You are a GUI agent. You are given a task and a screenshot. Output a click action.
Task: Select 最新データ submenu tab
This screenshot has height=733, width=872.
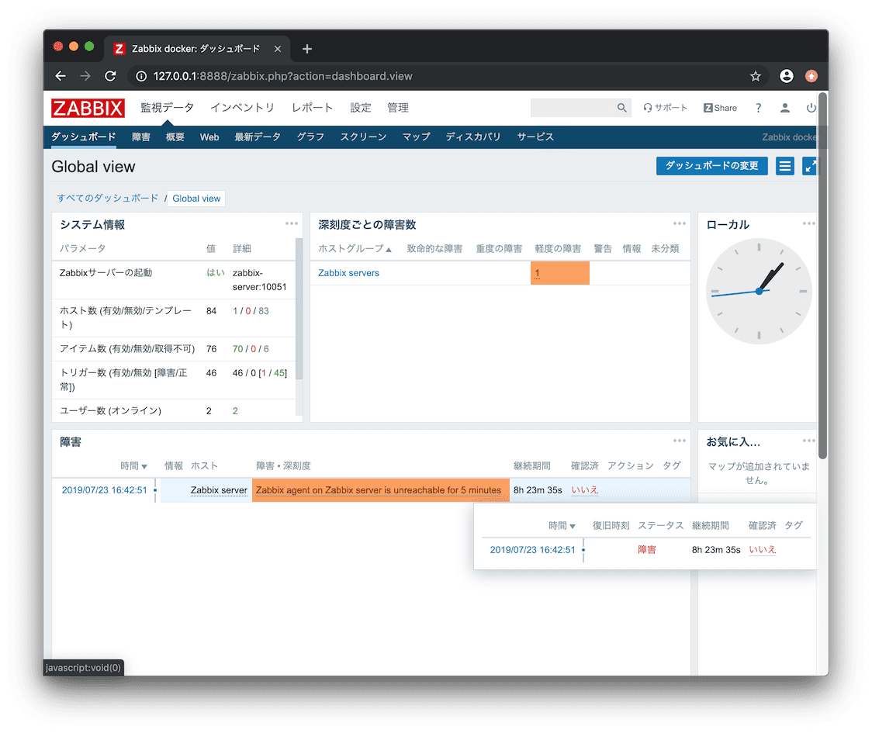coord(258,137)
